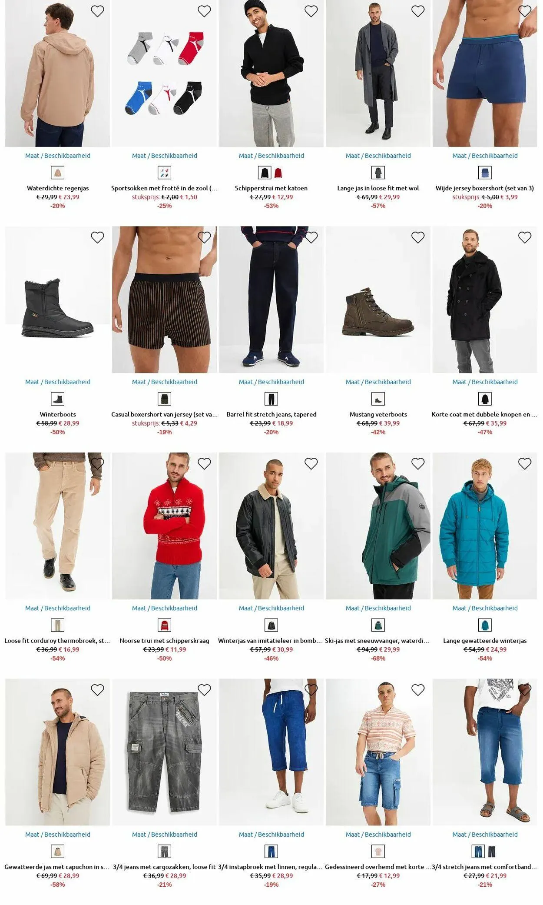Save Winterboots to wishlist via heart
This screenshot has height=905, width=543.
click(97, 237)
